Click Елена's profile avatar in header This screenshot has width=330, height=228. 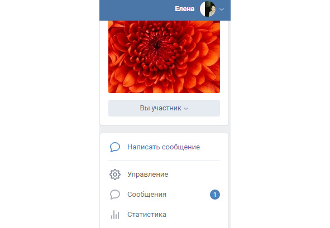click(208, 9)
